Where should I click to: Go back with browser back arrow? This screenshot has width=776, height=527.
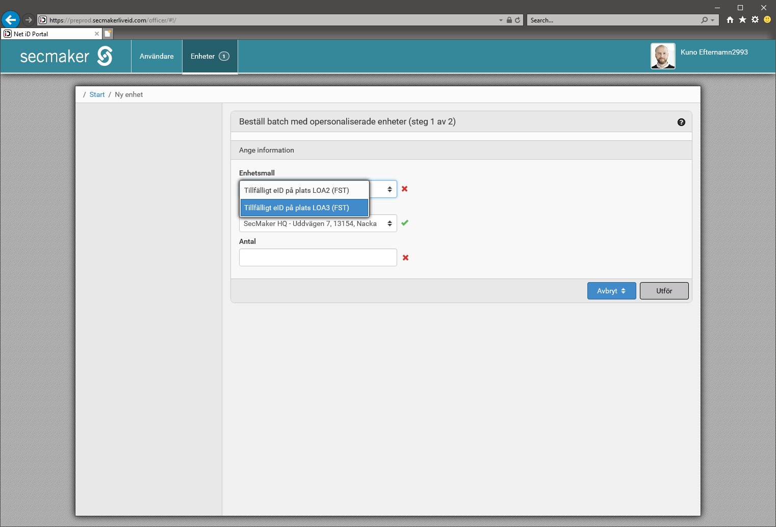11,20
